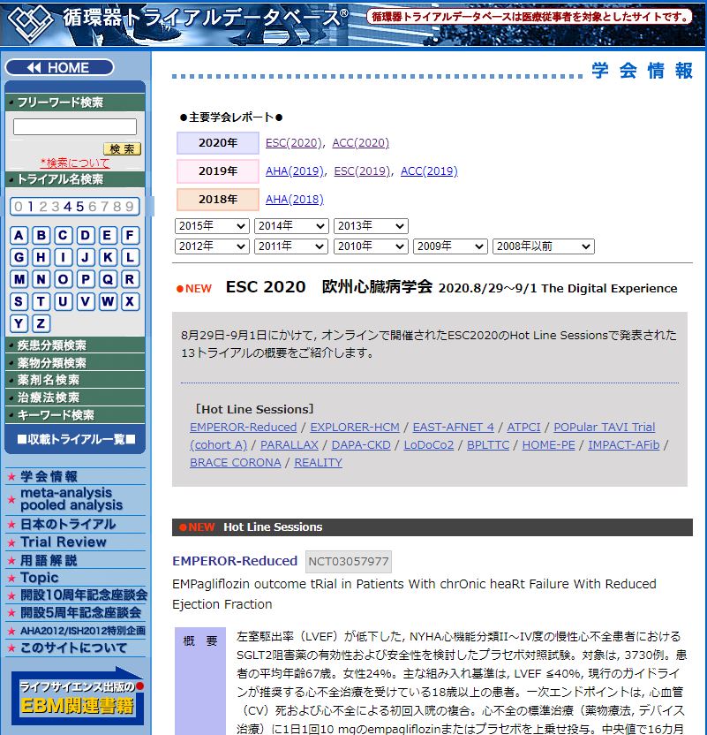The height and width of the screenshot is (735, 707).
Task: Open キーワード検索 menu item
Action: [75, 415]
